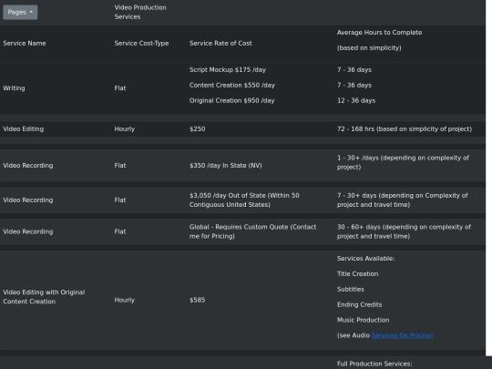Select the 'Ending Credits' service item
The width and height of the screenshot is (492, 369).
pos(359,304)
